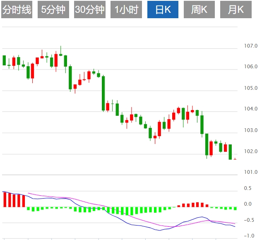Click the 101.0 price axis label
The height and width of the screenshot is (240, 262).
[251, 172]
